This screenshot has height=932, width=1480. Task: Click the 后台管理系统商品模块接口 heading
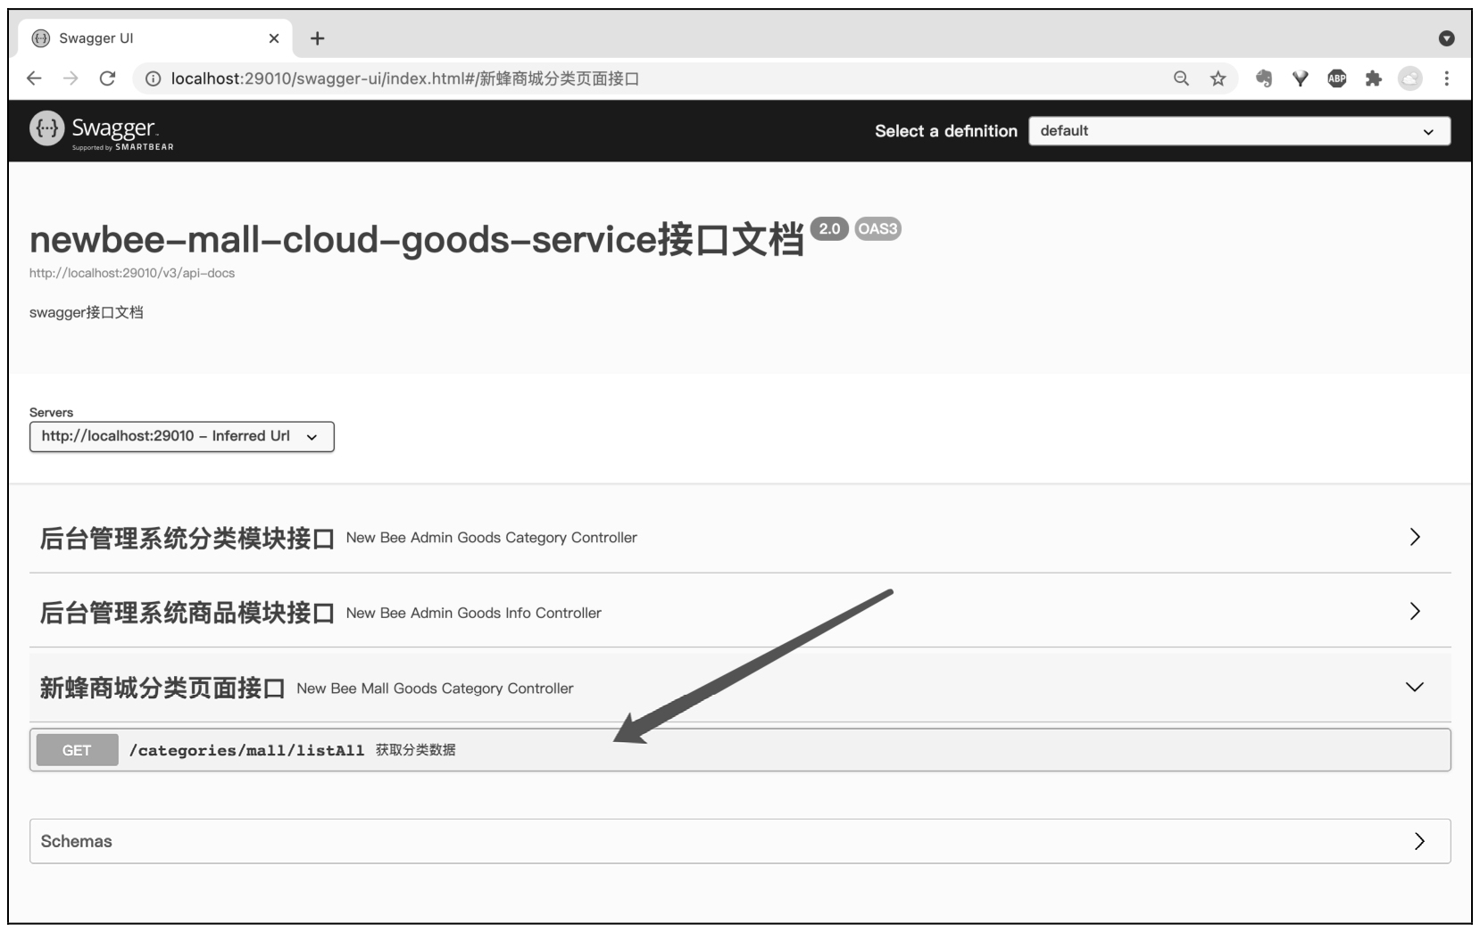pyautogui.click(x=187, y=613)
